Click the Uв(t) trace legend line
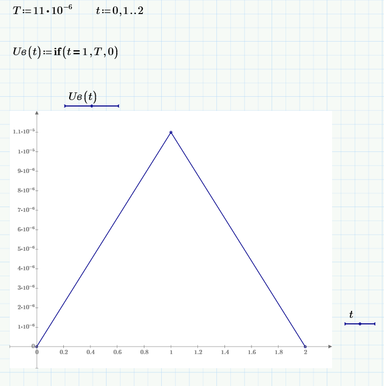The height and width of the screenshot is (386, 384). point(91,106)
